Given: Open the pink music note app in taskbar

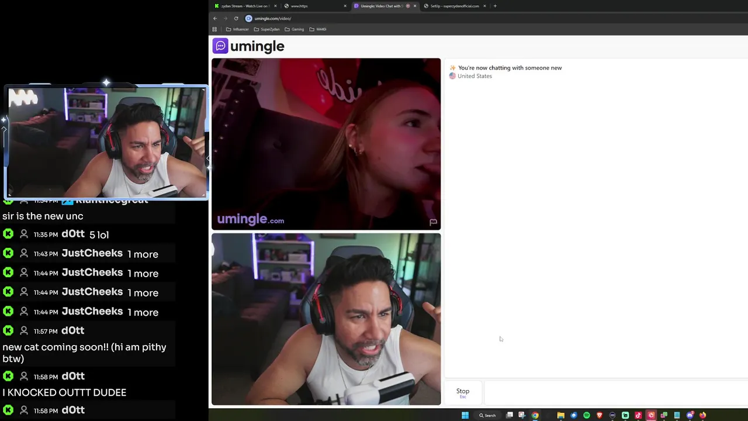Looking at the screenshot, I should [x=638, y=415].
